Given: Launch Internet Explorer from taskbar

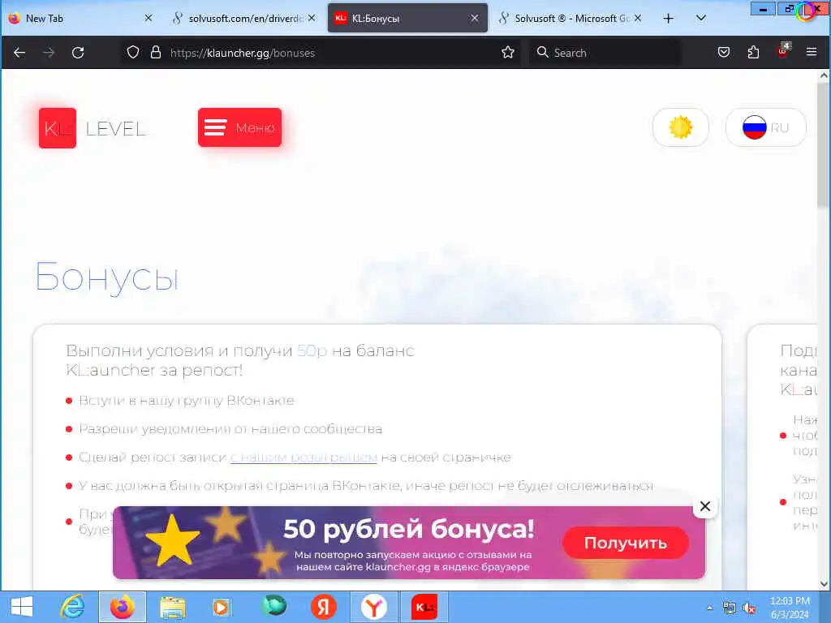Looking at the screenshot, I should pyautogui.click(x=72, y=607).
